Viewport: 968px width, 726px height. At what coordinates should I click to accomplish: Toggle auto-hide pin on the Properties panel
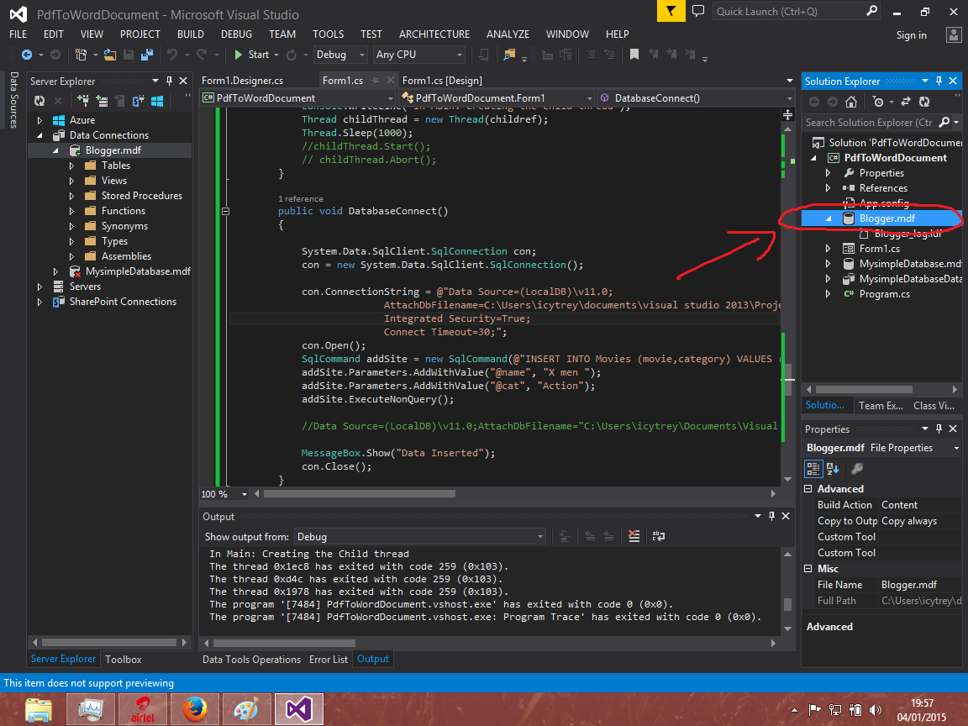(939, 429)
